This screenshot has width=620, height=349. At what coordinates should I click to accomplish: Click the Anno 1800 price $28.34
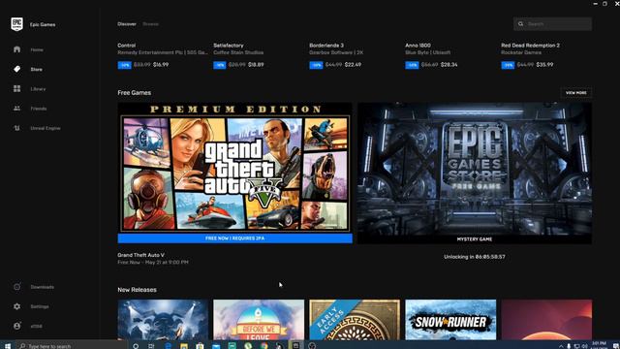tap(449, 65)
